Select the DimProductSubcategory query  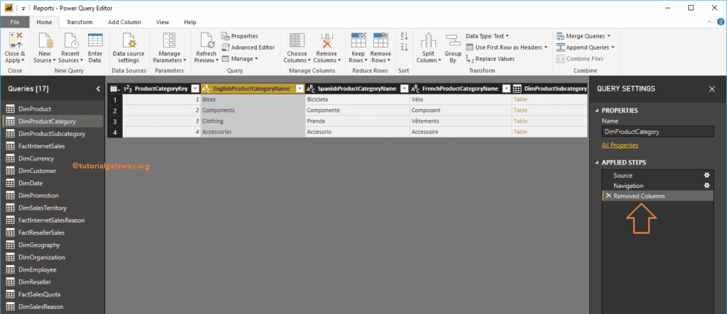point(53,133)
